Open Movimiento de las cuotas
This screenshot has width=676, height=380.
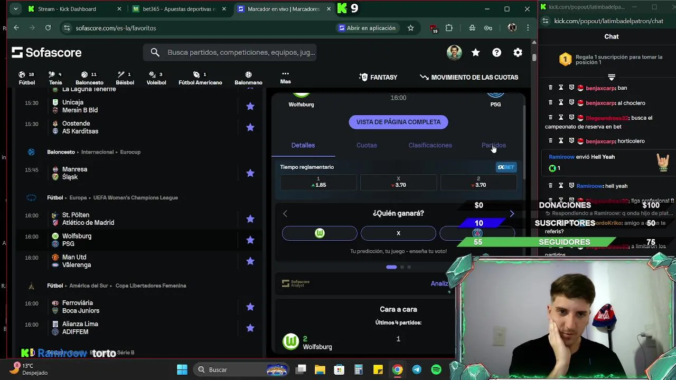point(469,77)
